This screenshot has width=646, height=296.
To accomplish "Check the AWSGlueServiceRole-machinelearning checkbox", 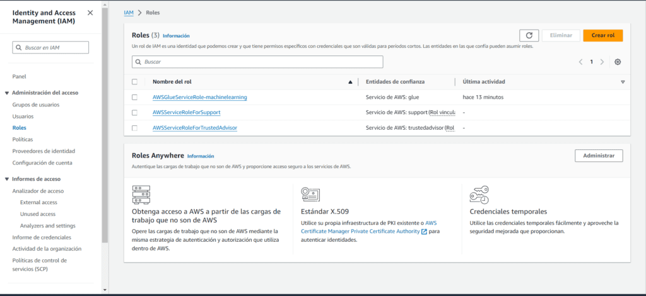I will 134,97.
